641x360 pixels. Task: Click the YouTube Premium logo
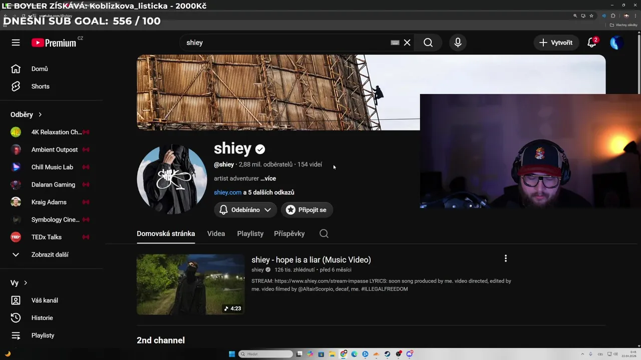(x=54, y=42)
